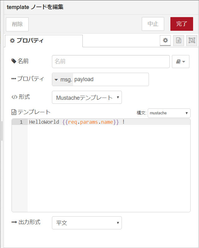Image resolution: width=199 pixels, height=248 pixels.
Task: Open the msg. type selector dropdown
Action: 62,79
